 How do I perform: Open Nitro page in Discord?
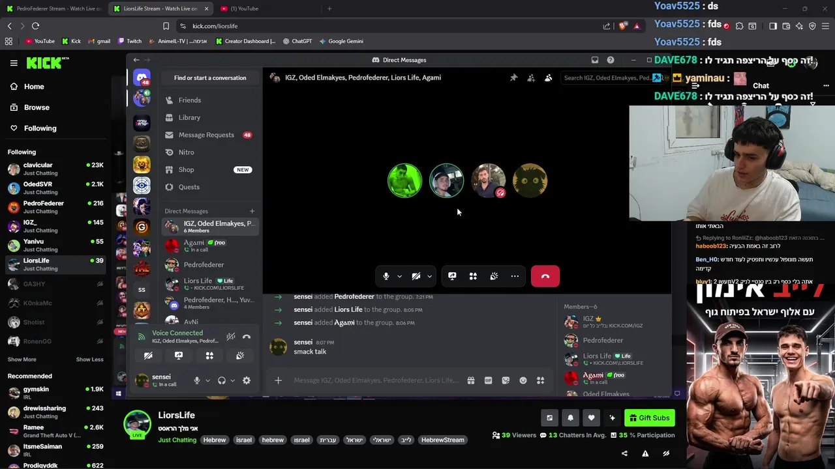209,152
